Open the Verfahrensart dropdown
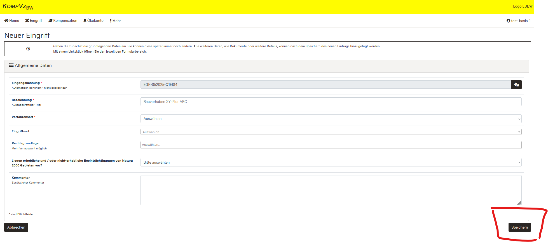The width and height of the screenshot is (548, 242). click(x=331, y=119)
